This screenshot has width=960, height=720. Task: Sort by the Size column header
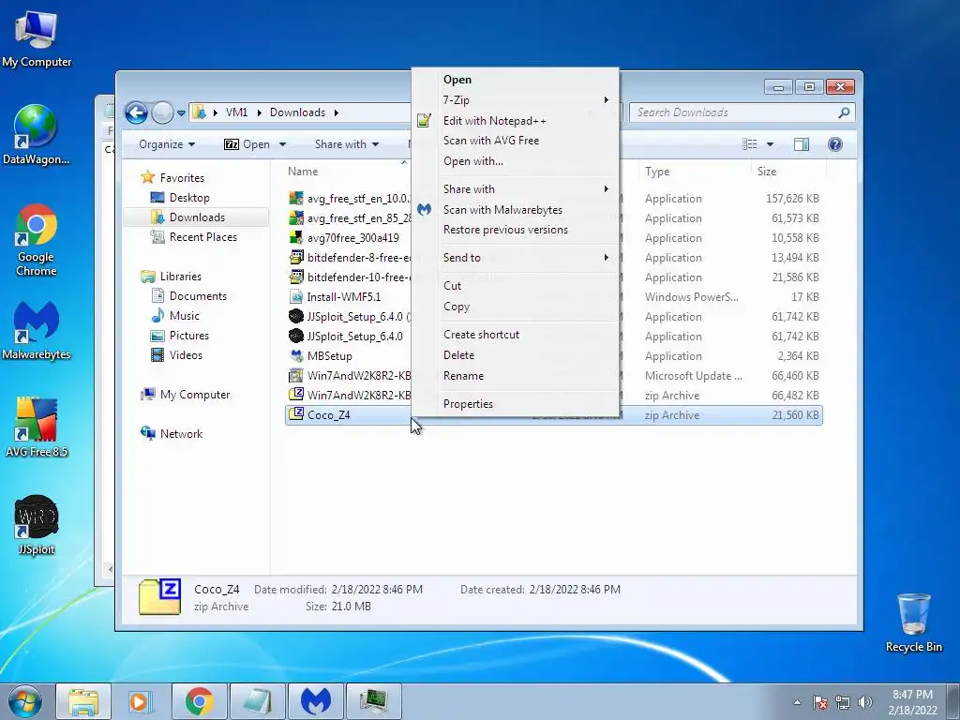(x=767, y=172)
